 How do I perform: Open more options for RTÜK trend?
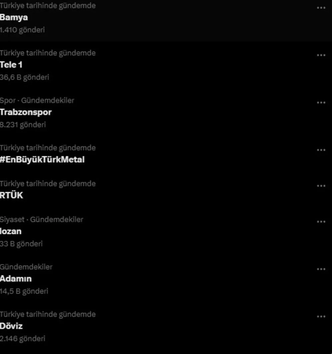(x=321, y=186)
